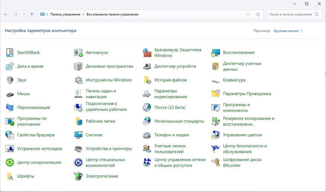This screenshot has height=192, width=326.
Task: Open Рабочие папки link
Action: pyautogui.click(x=101, y=121)
